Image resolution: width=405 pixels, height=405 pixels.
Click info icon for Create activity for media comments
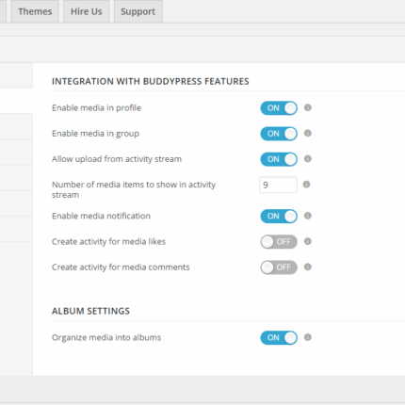coord(308,267)
